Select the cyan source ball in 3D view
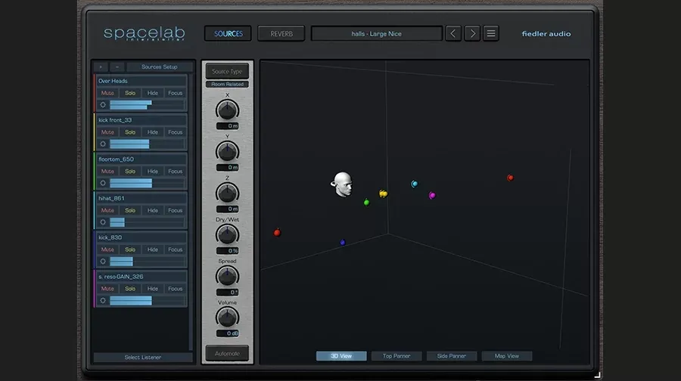 click(415, 184)
